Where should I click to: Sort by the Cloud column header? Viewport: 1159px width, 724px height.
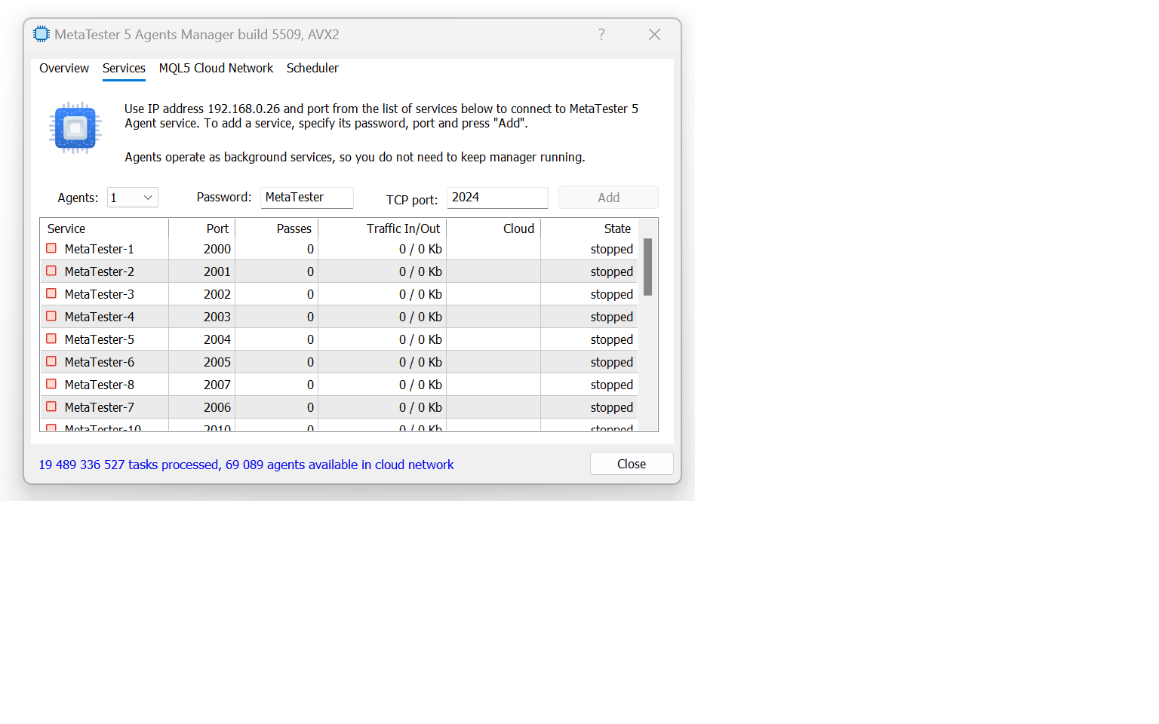[493, 229]
